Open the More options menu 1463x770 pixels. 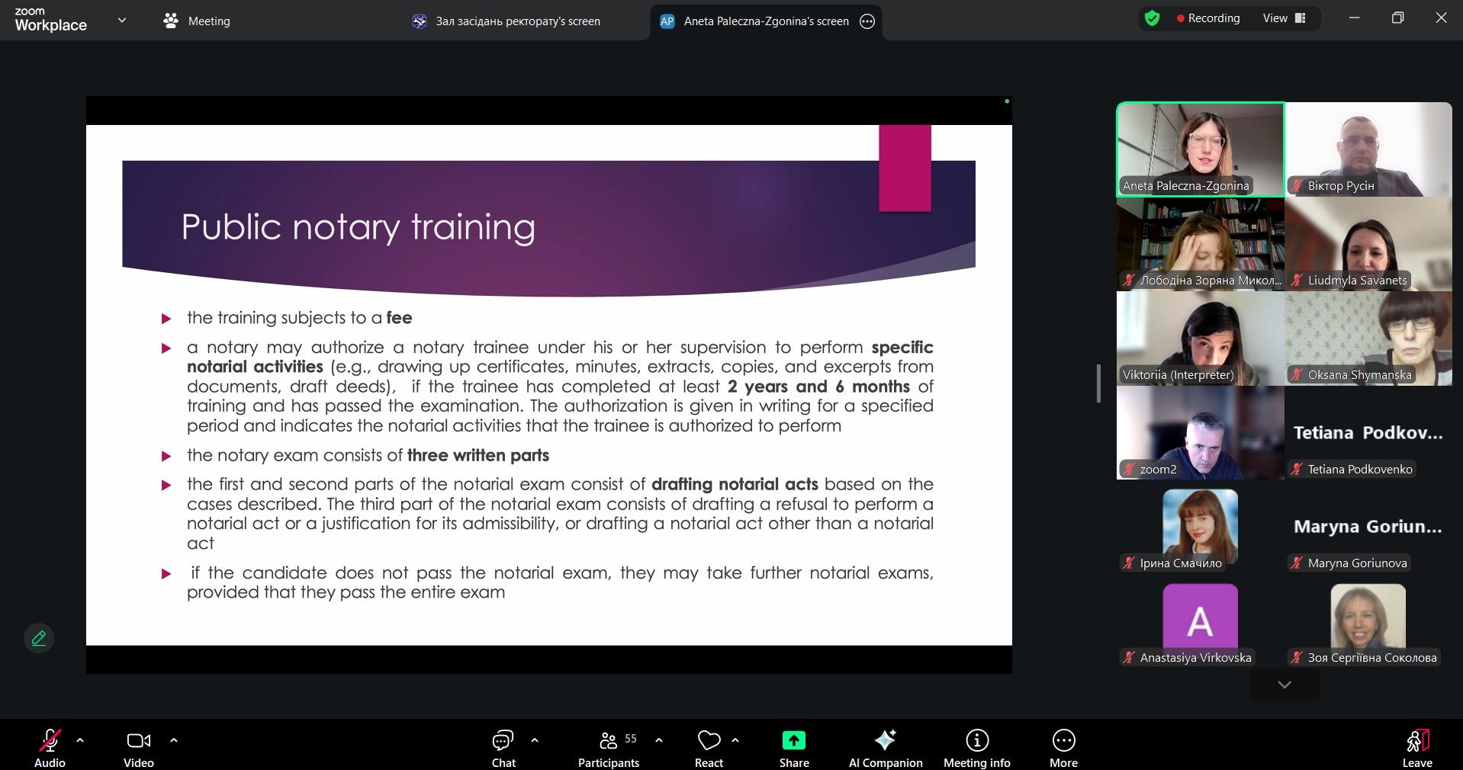1063,747
